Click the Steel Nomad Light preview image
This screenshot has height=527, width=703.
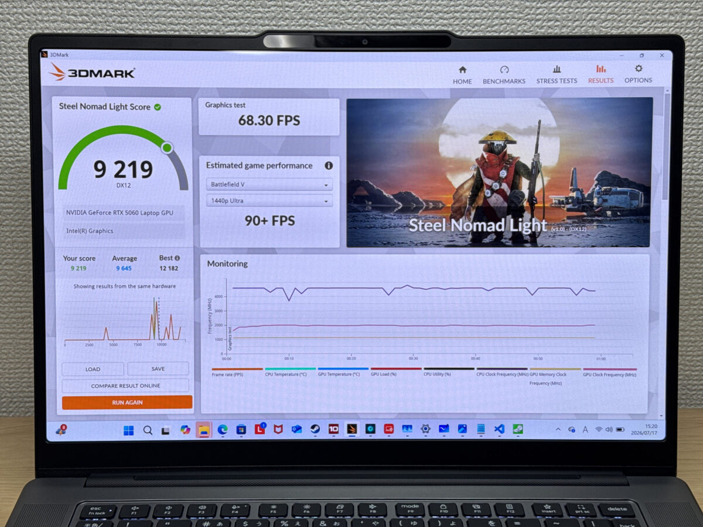point(499,172)
